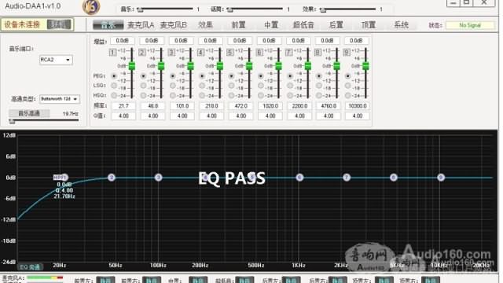Screen dimensions: 503x283
Task: Toggle the EQ 直通 bypass button
Action: pos(30,267)
